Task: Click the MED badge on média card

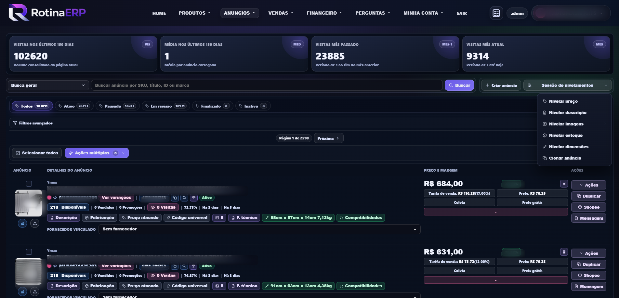Action: pyautogui.click(x=297, y=45)
